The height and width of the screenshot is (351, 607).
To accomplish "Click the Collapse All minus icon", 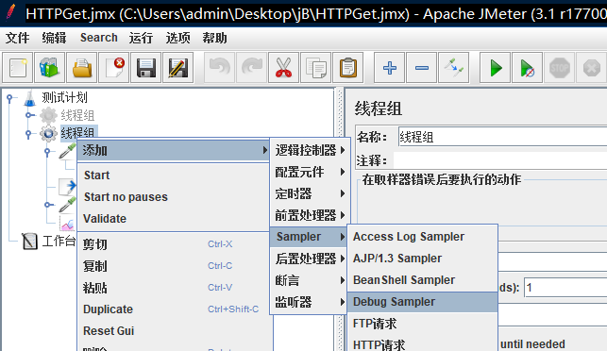I will pyautogui.click(x=422, y=68).
